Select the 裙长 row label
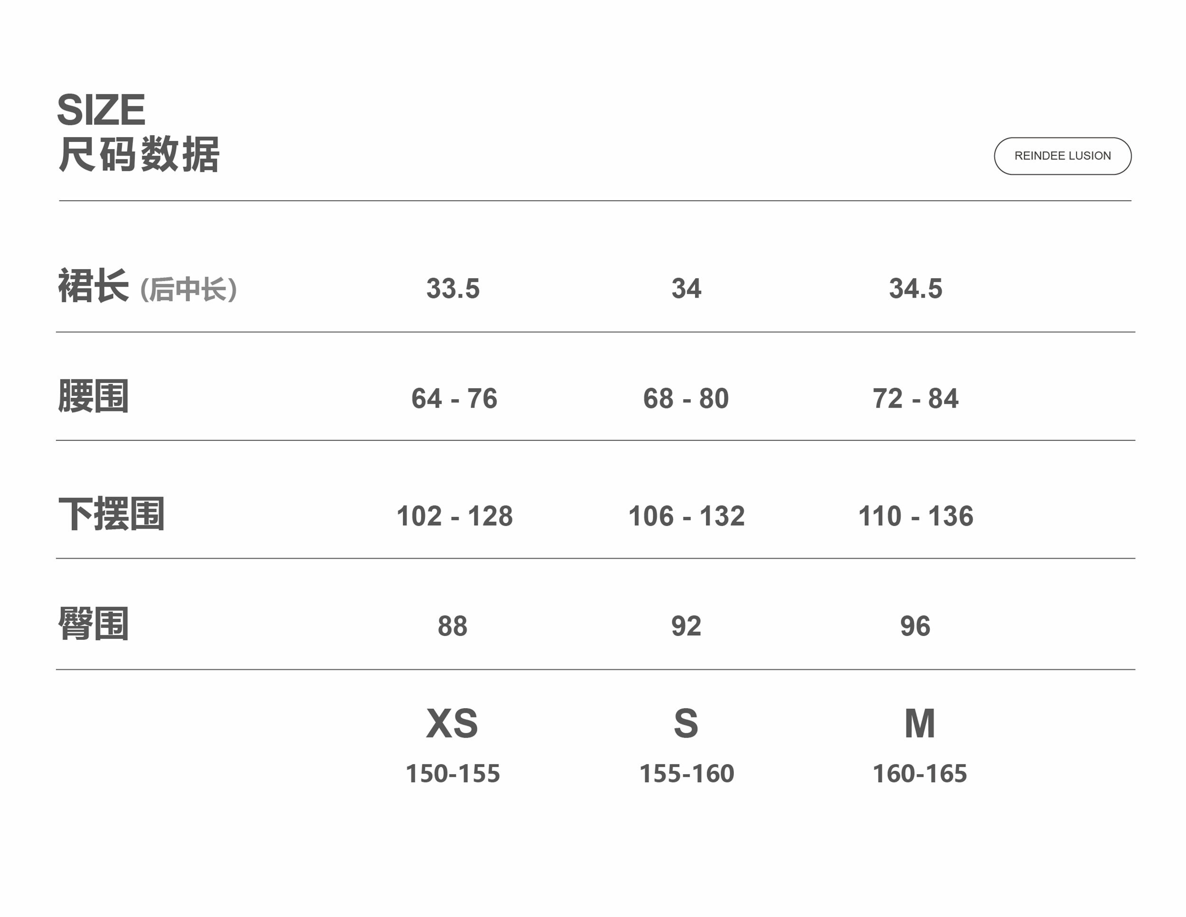Image resolution: width=1186 pixels, height=917 pixels. tap(93, 286)
